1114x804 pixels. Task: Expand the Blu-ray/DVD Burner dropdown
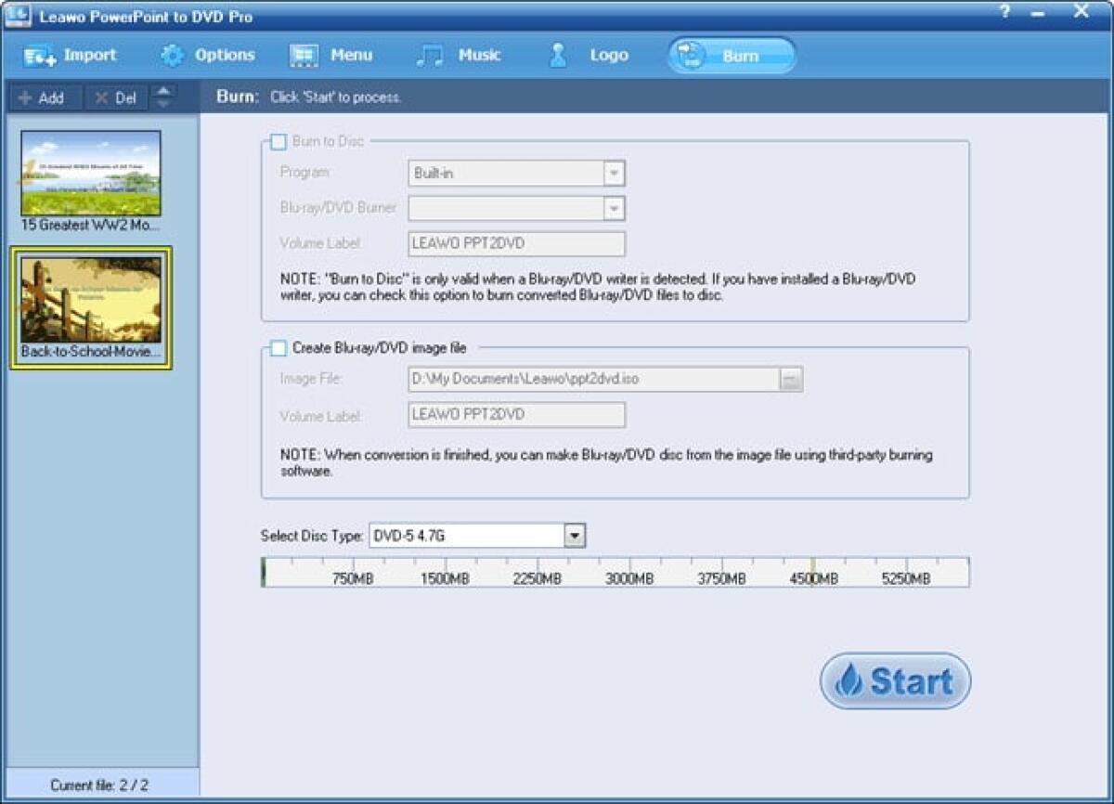(614, 208)
